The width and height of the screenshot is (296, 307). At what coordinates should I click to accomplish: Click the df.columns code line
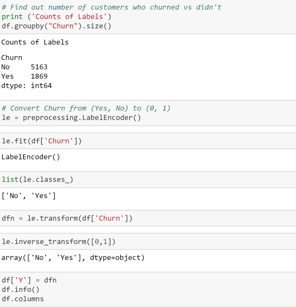pos(23,299)
